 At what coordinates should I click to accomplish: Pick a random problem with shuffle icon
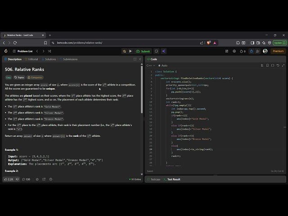click(49, 51)
